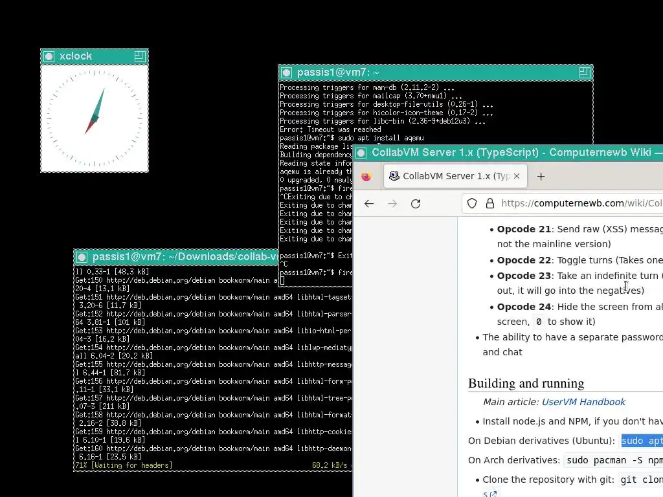
Task: Go back to the previous page
Action: pos(369,204)
